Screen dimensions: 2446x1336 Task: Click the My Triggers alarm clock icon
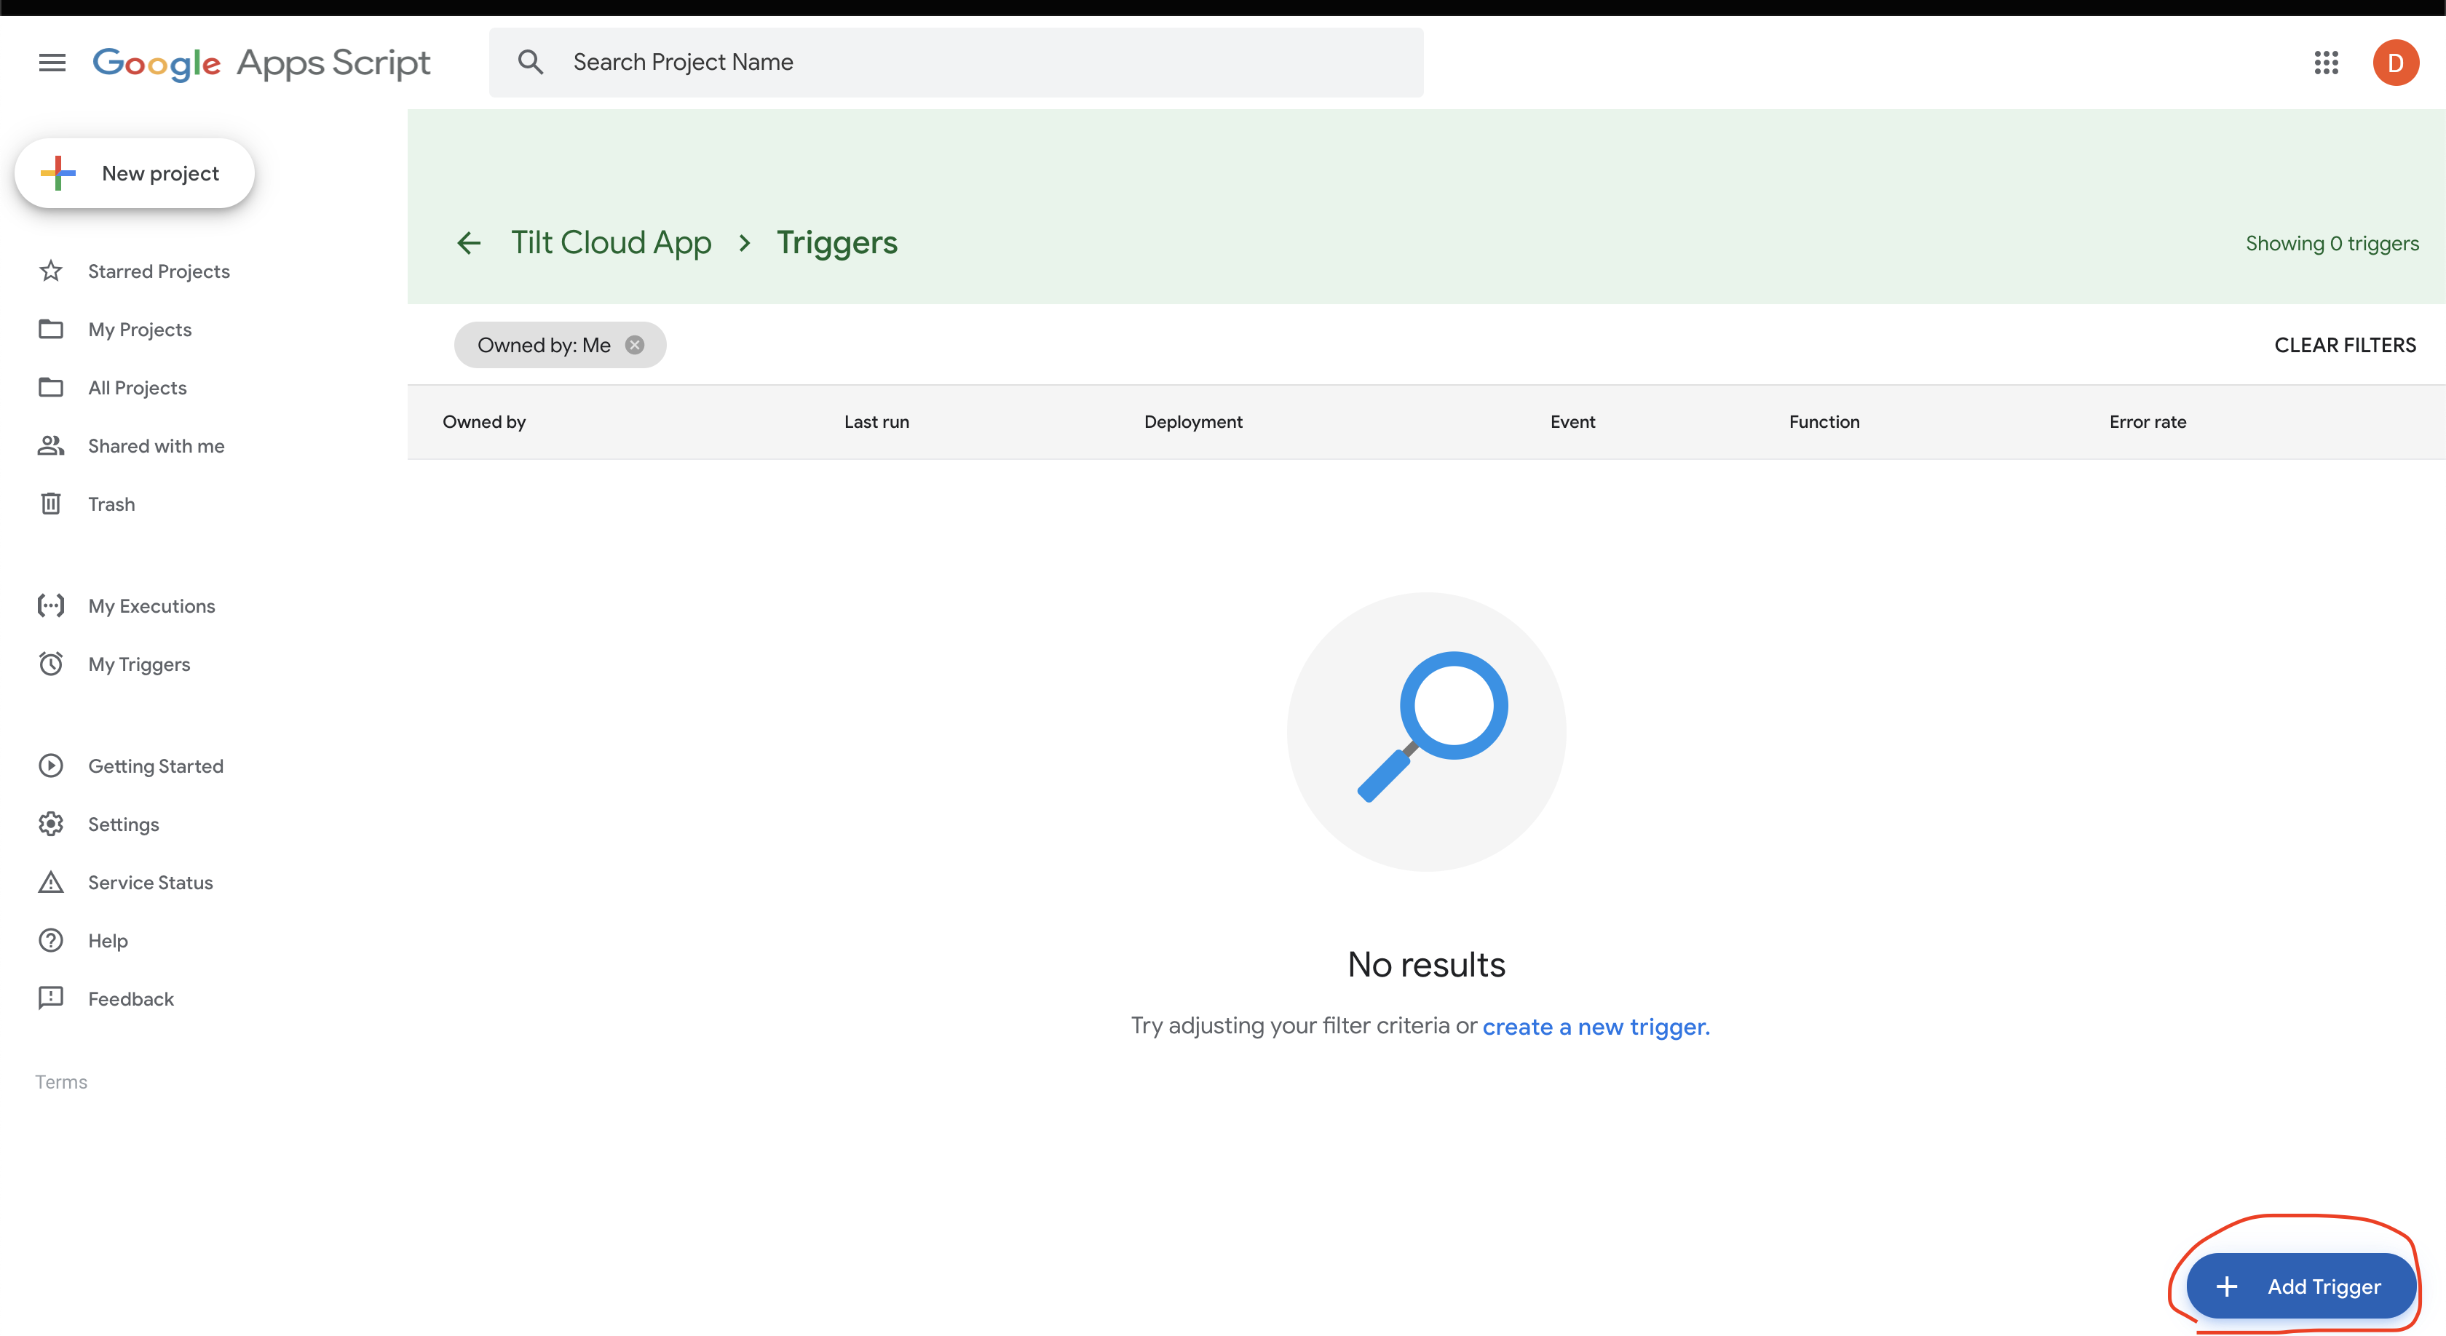(x=50, y=664)
